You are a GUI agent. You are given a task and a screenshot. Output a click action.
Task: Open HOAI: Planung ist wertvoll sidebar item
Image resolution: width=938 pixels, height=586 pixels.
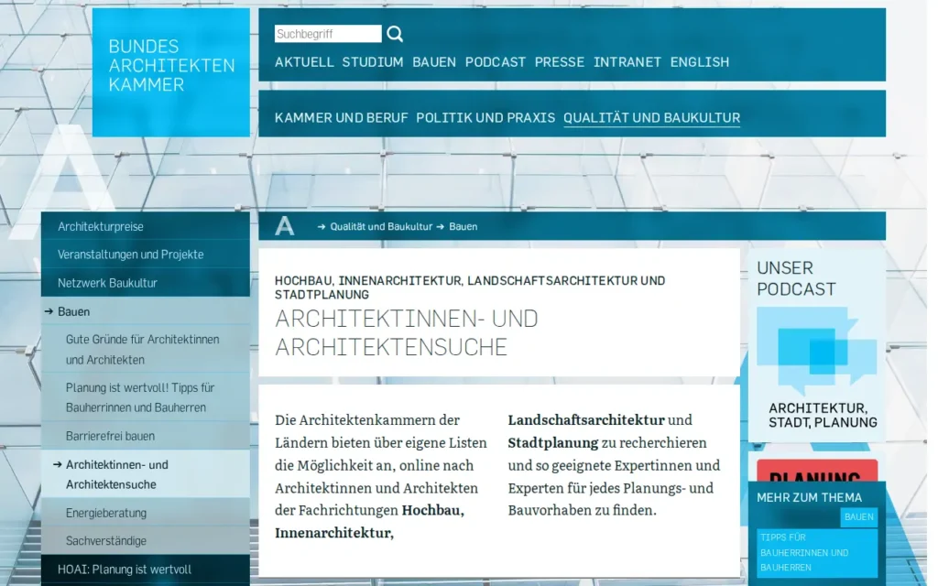146,570
